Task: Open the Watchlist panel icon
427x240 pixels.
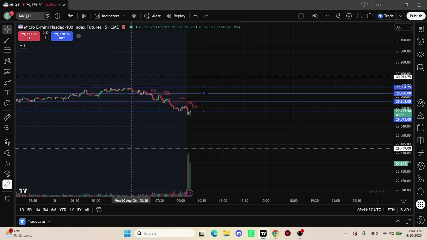Action: [421, 30]
